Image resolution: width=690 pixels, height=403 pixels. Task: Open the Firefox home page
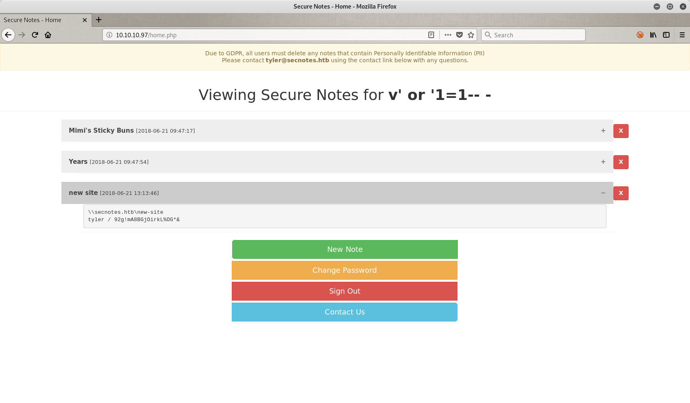[x=48, y=35]
